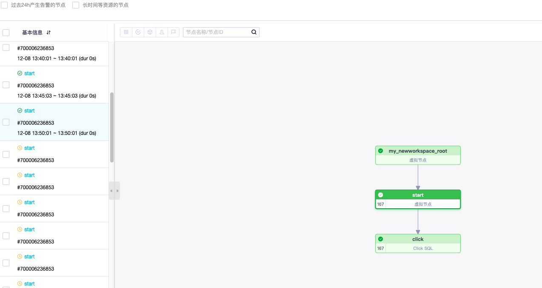Click the person owner toolbar icon
Viewport: 542px width, 288px height.
[162, 32]
